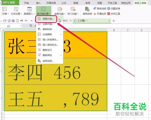
Task: Click the 热门功能 ribbon icon
Action: tap(73, 9)
